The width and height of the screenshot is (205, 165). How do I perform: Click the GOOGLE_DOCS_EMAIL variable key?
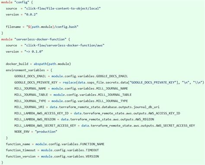[x=30, y=76]
